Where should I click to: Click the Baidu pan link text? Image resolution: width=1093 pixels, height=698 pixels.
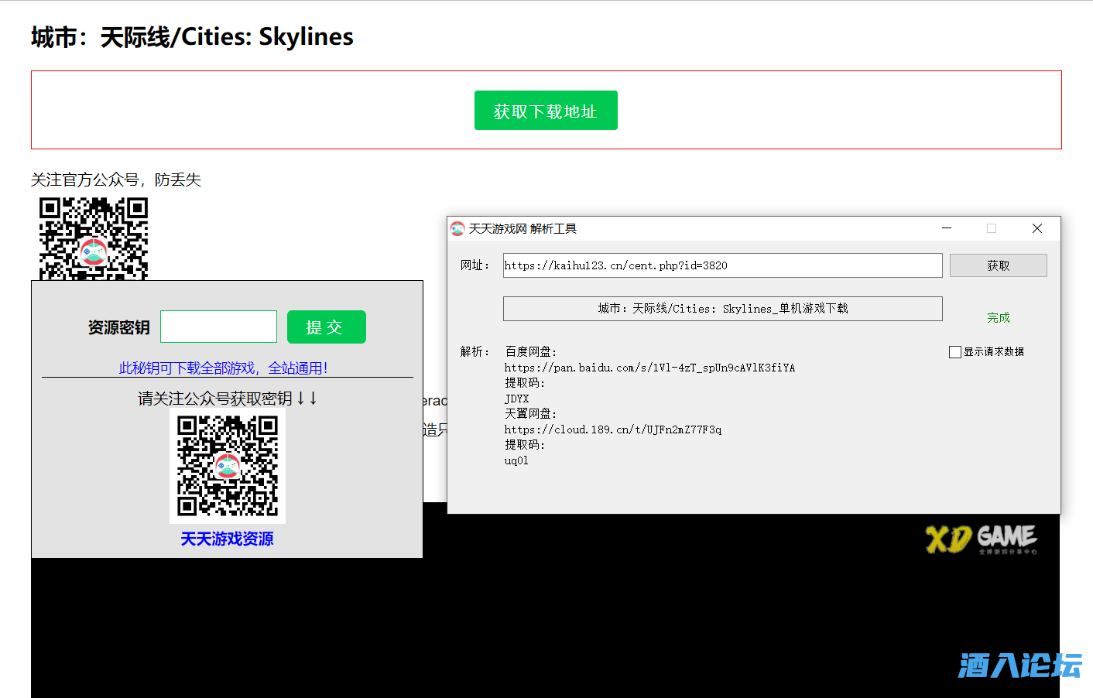pos(649,368)
